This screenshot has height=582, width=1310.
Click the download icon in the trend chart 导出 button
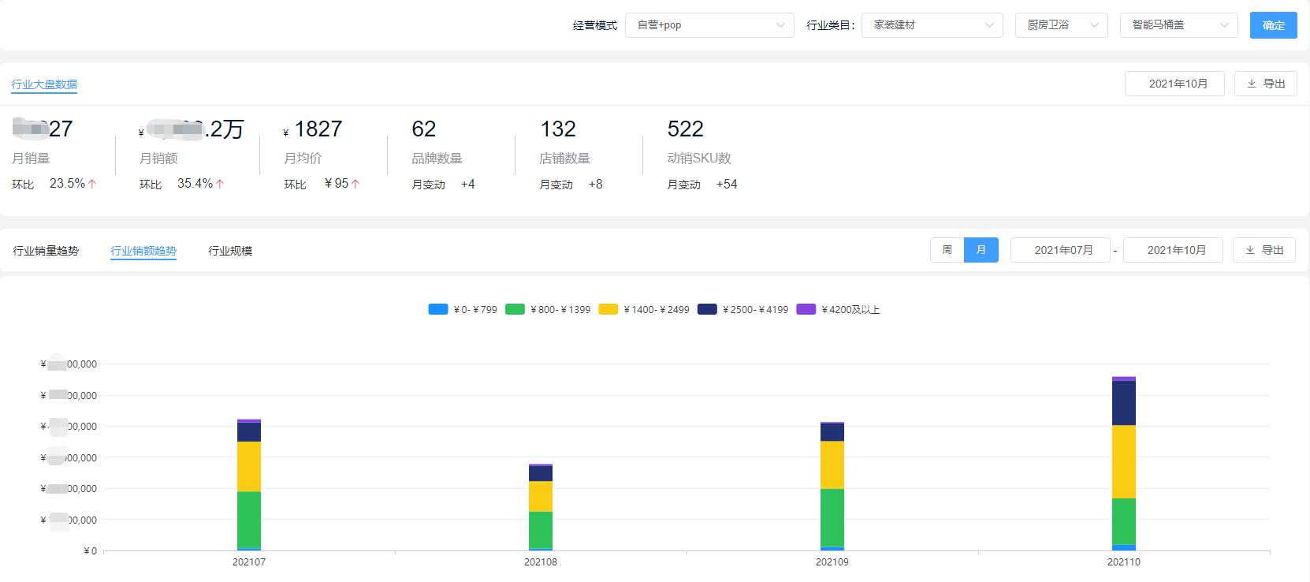[x=1250, y=250]
